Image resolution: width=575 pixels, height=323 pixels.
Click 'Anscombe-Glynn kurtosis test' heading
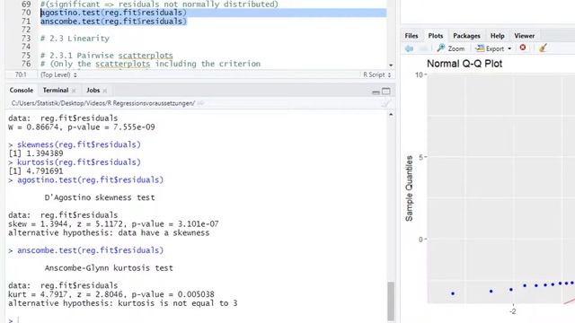[x=109, y=267]
